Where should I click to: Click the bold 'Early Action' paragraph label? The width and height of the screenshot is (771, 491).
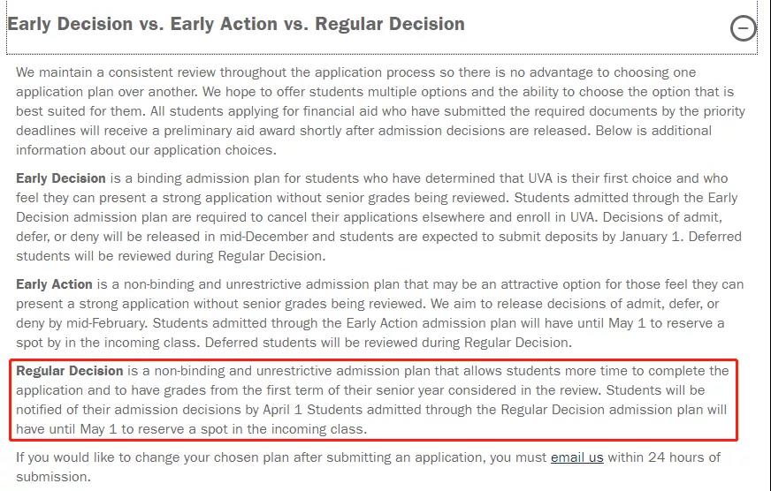[55, 284]
